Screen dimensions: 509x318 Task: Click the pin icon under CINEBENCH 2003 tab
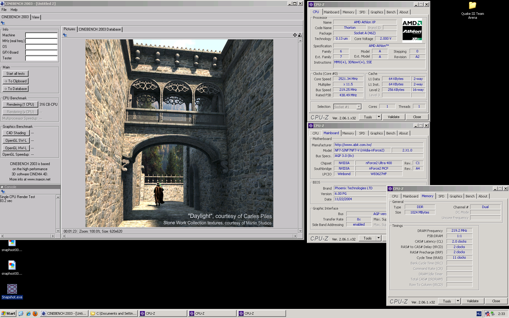3,23
